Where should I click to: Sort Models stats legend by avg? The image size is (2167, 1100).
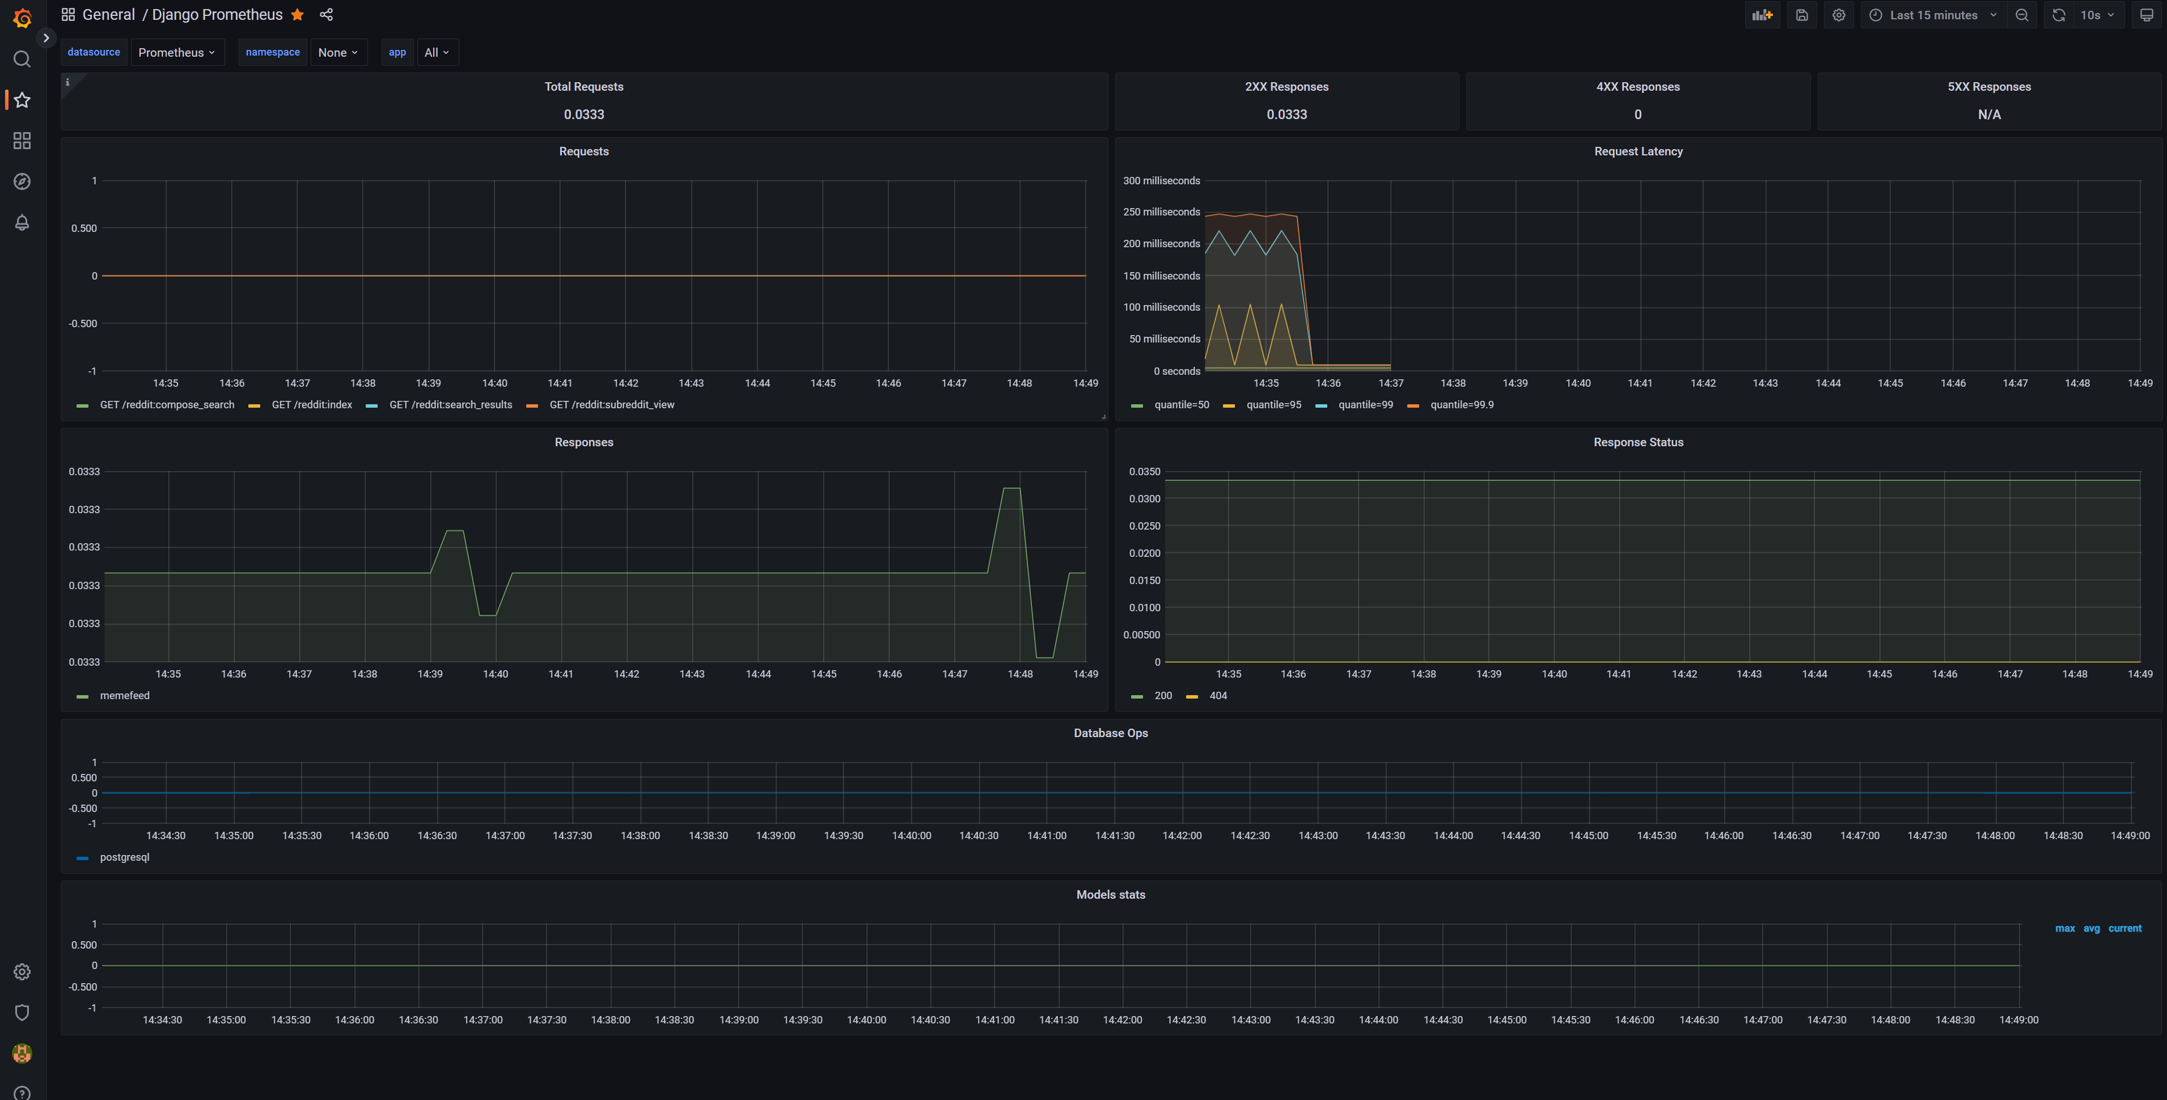[x=2091, y=928]
